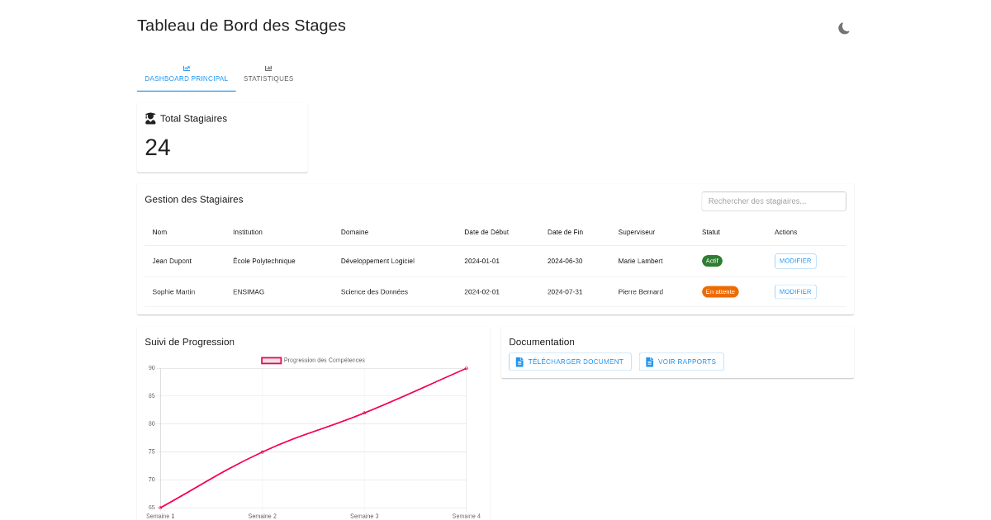Screen dimensions: 991x520
Task: Click the Semaine 1 point on progression line
Action: [x=160, y=506]
